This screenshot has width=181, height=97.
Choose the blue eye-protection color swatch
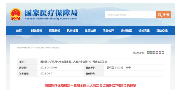pyautogui.click(x=151, y=52)
